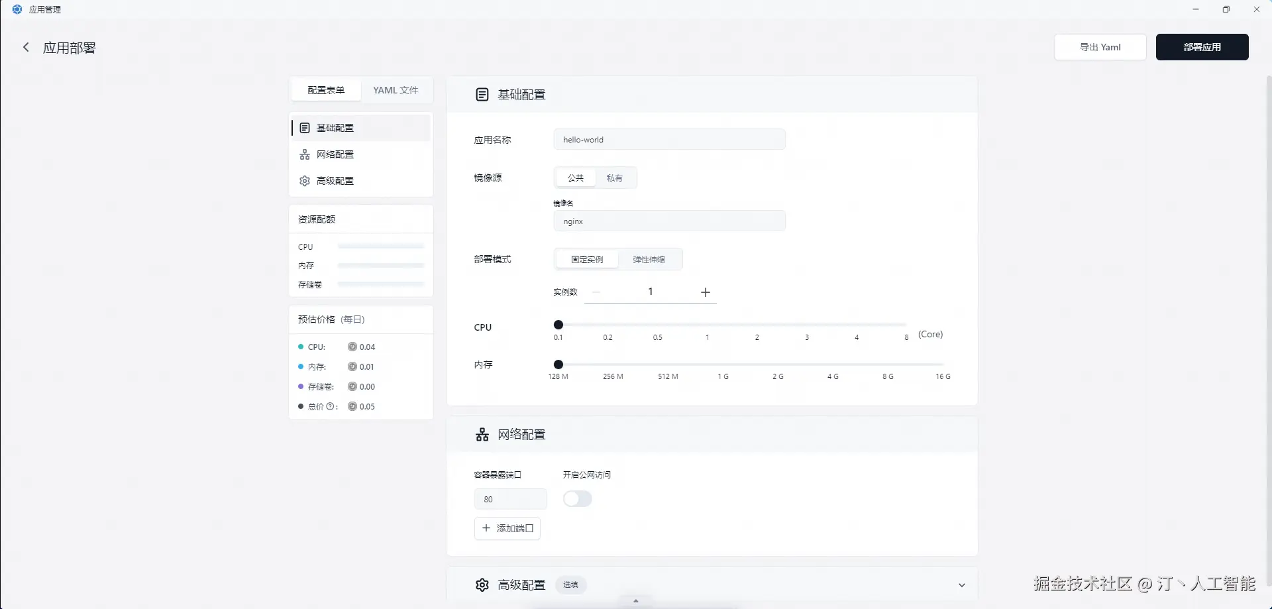The width and height of the screenshot is (1272, 609).
Task: Close the 应用管理 window
Action: pyautogui.click(x=1257, y=9)
